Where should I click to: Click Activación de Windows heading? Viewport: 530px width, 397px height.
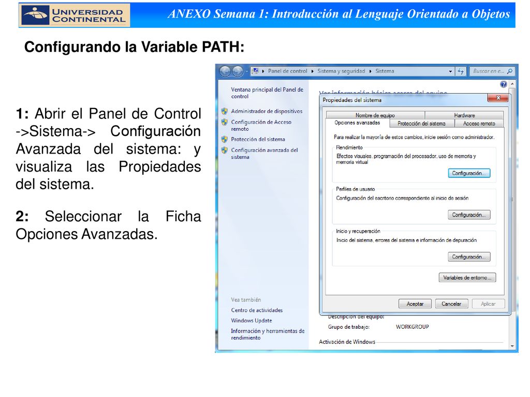point(347,342)
